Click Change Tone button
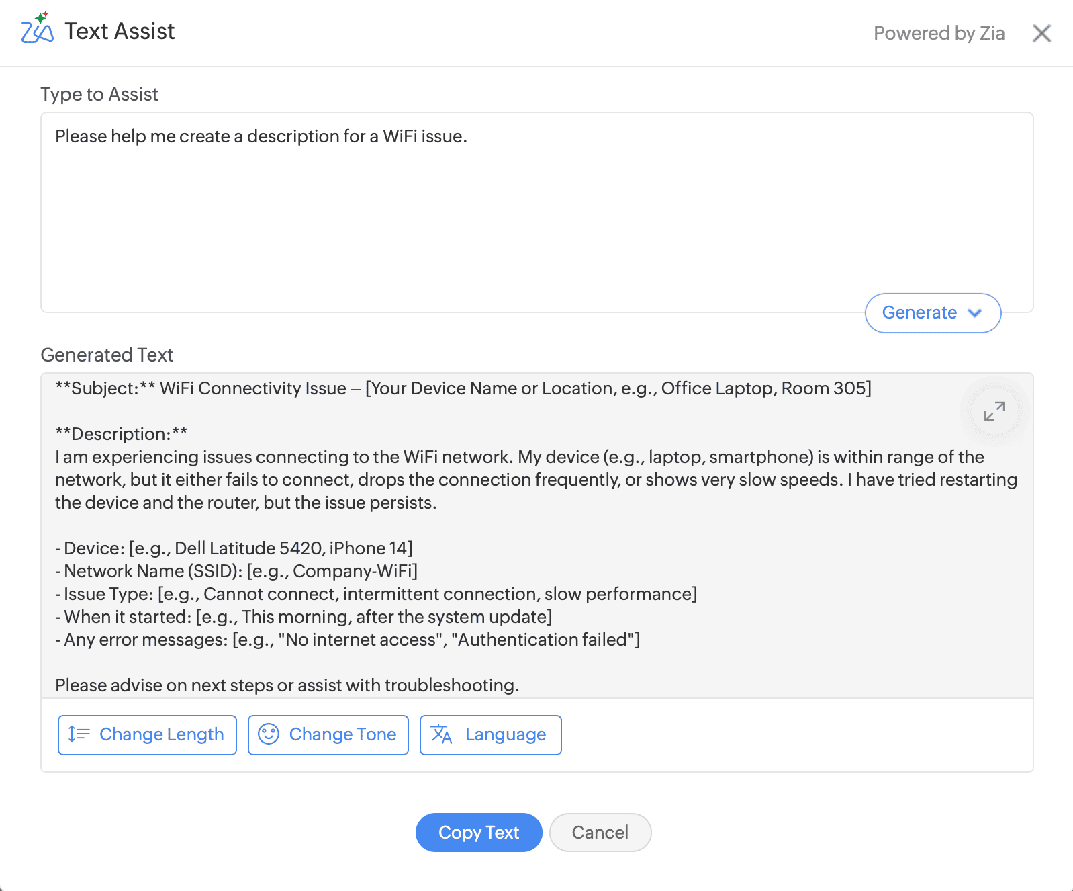 tap(328, 735)
